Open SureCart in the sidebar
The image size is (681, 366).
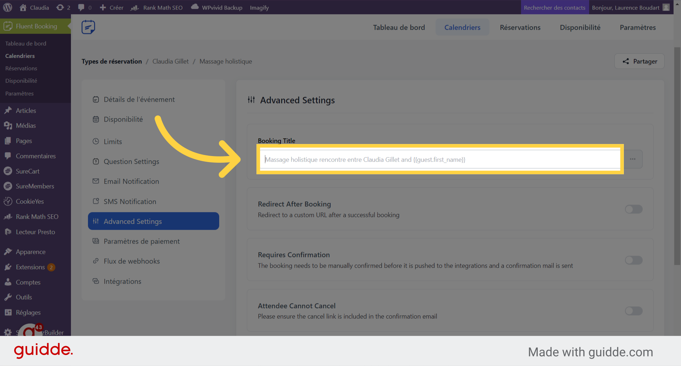click(27, 171)
